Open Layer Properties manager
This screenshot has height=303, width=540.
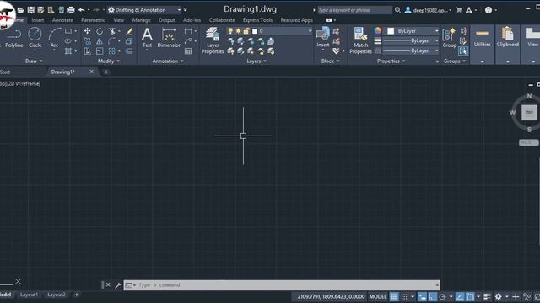click(213, 40)
